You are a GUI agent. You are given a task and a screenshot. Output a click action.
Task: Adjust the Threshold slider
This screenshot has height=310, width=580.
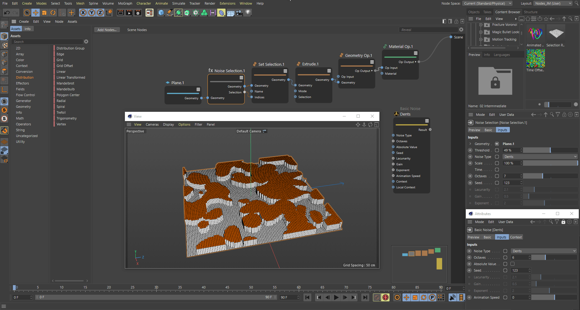550,150
